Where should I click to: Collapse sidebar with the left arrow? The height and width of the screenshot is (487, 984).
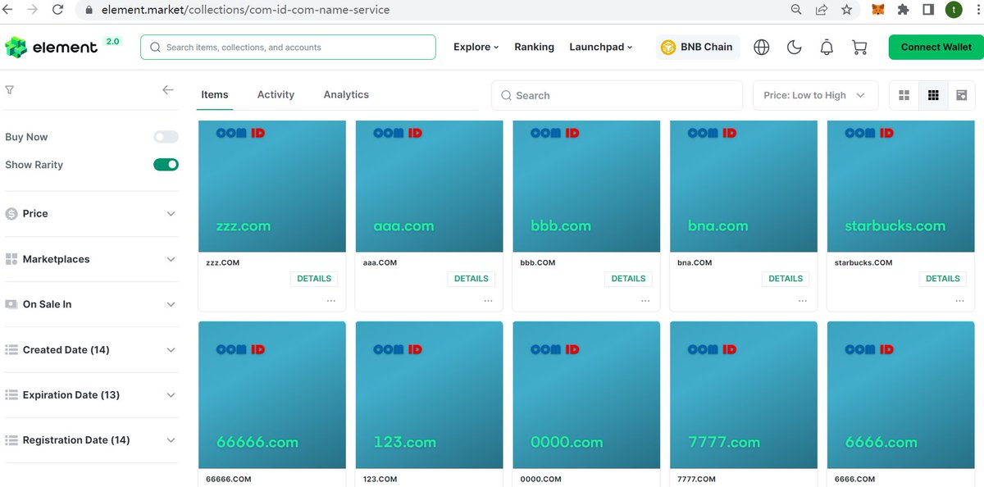(168, 90)
